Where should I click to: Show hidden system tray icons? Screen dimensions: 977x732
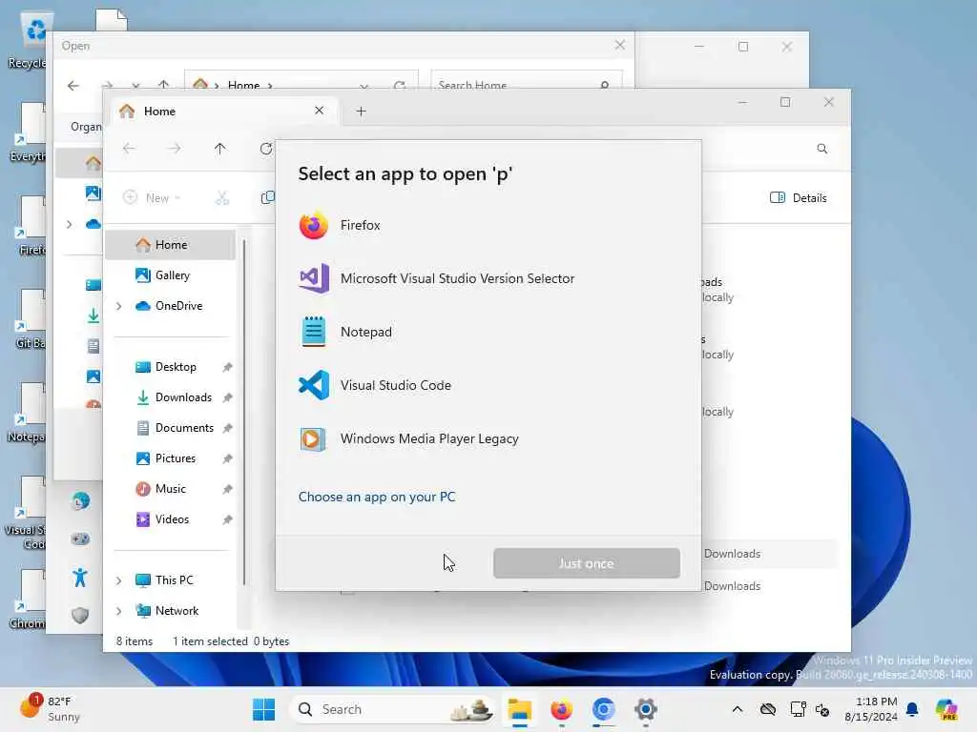point(738,709)
